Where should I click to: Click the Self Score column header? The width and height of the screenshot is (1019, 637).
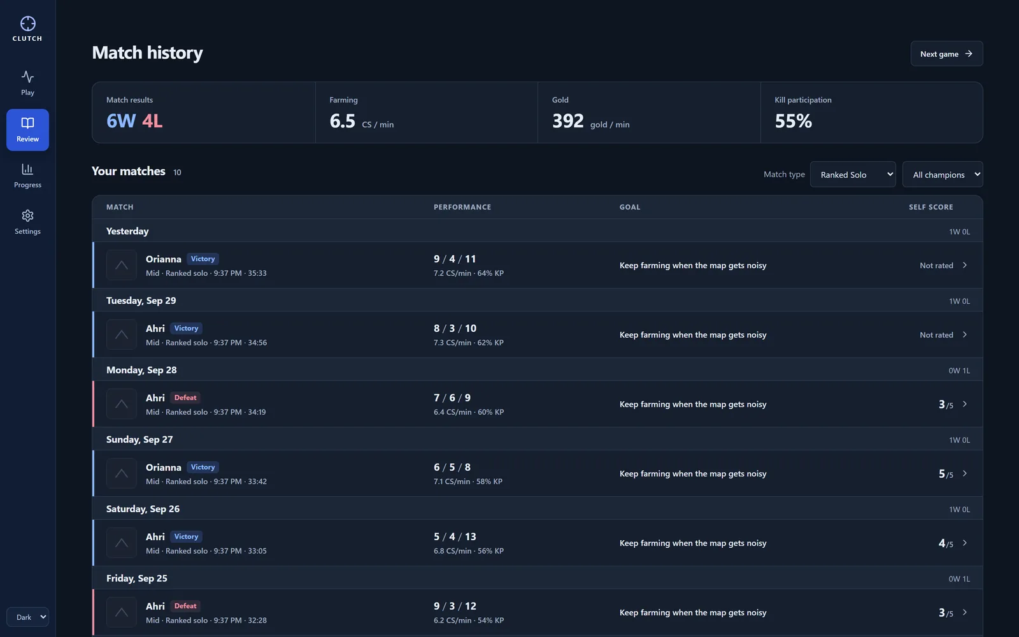tap(931, 207)
